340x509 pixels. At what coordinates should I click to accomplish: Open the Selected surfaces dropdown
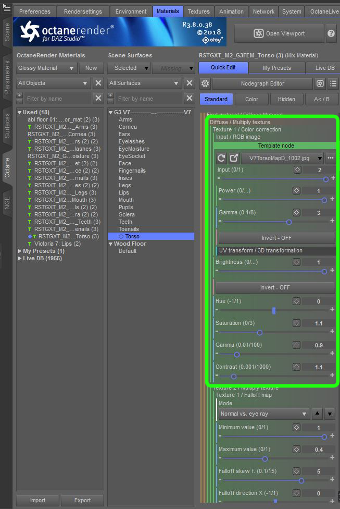pyautogui.click(x=129, y=68)
